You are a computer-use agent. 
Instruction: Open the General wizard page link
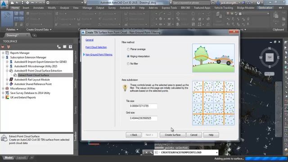point(90,40)
